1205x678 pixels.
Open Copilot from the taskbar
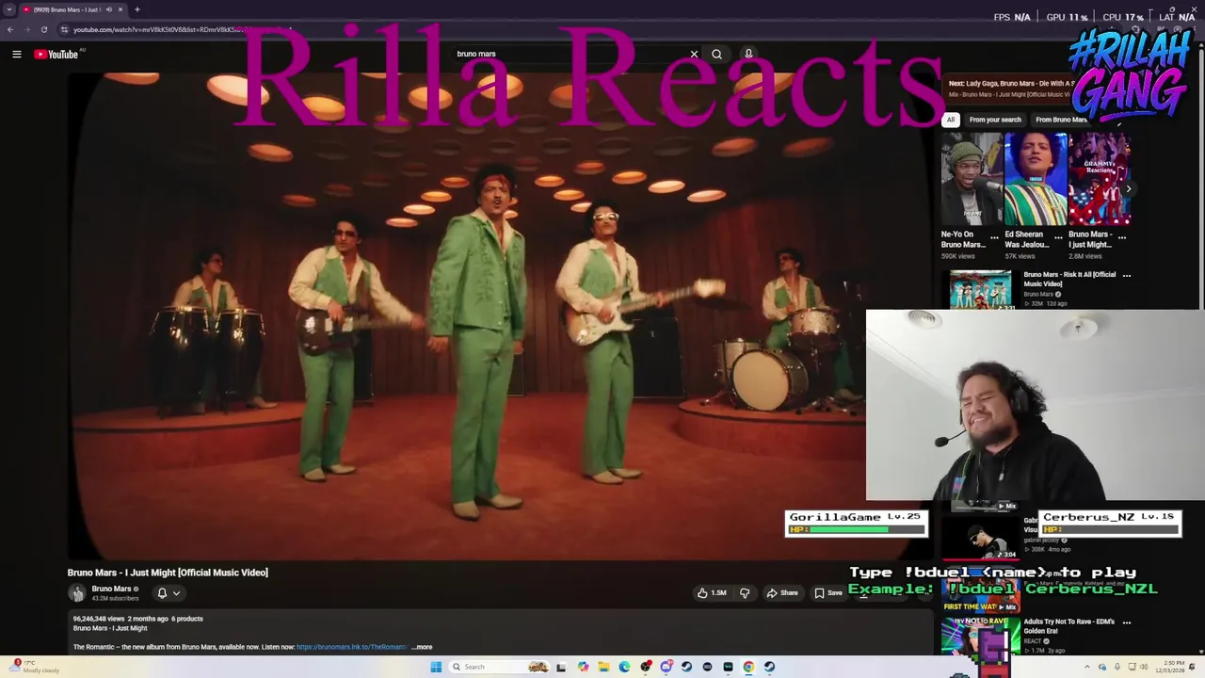(583, 667)
